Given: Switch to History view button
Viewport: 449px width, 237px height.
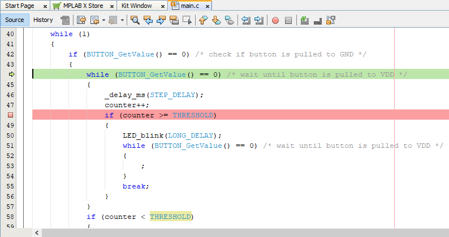Looking at the screenshot, I should coord(43,20).
